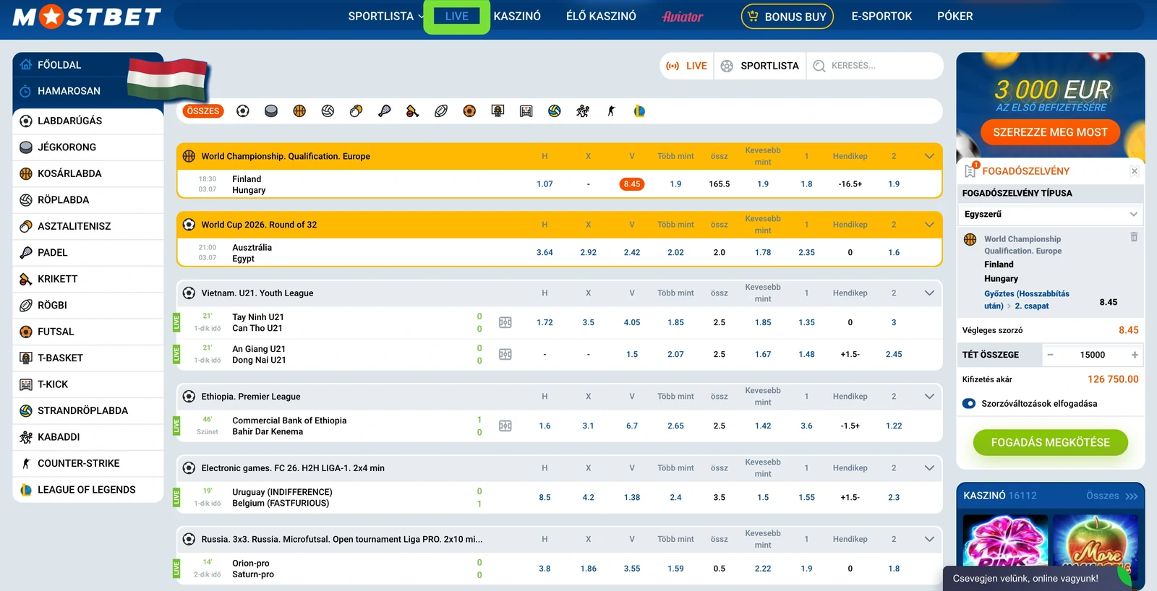Click the stake amount input field
The height and width of the screenshot is (591, 1157).
pos(1093,355)
